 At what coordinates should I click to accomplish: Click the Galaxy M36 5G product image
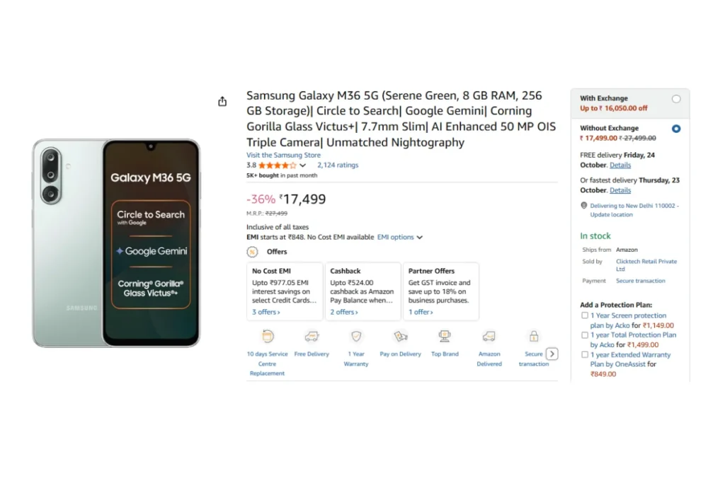click(x=116, y=243)
